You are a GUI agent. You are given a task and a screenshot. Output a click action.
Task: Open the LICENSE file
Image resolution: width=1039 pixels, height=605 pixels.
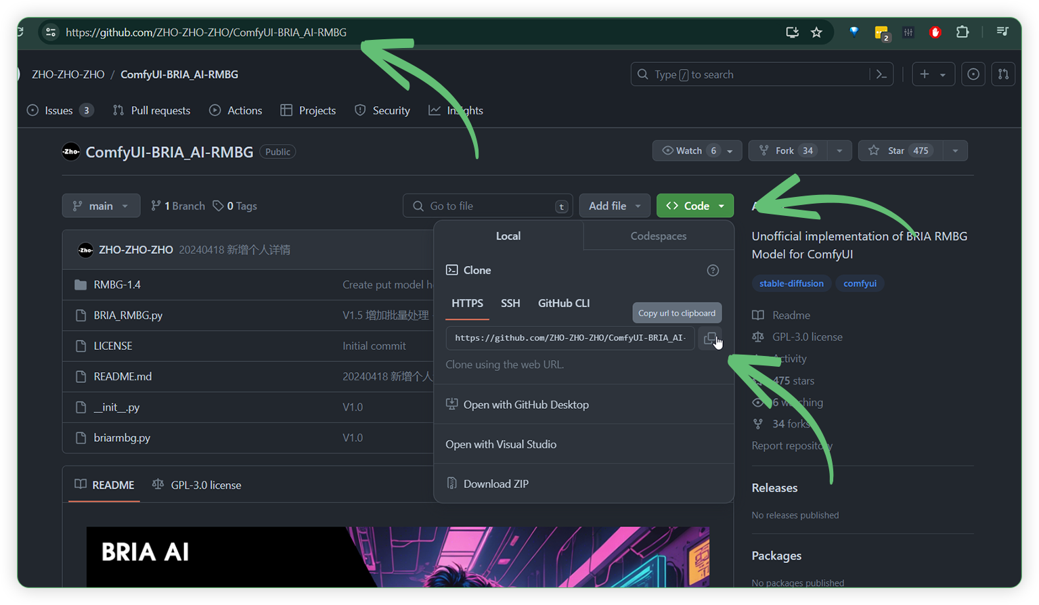click(113, 346)
